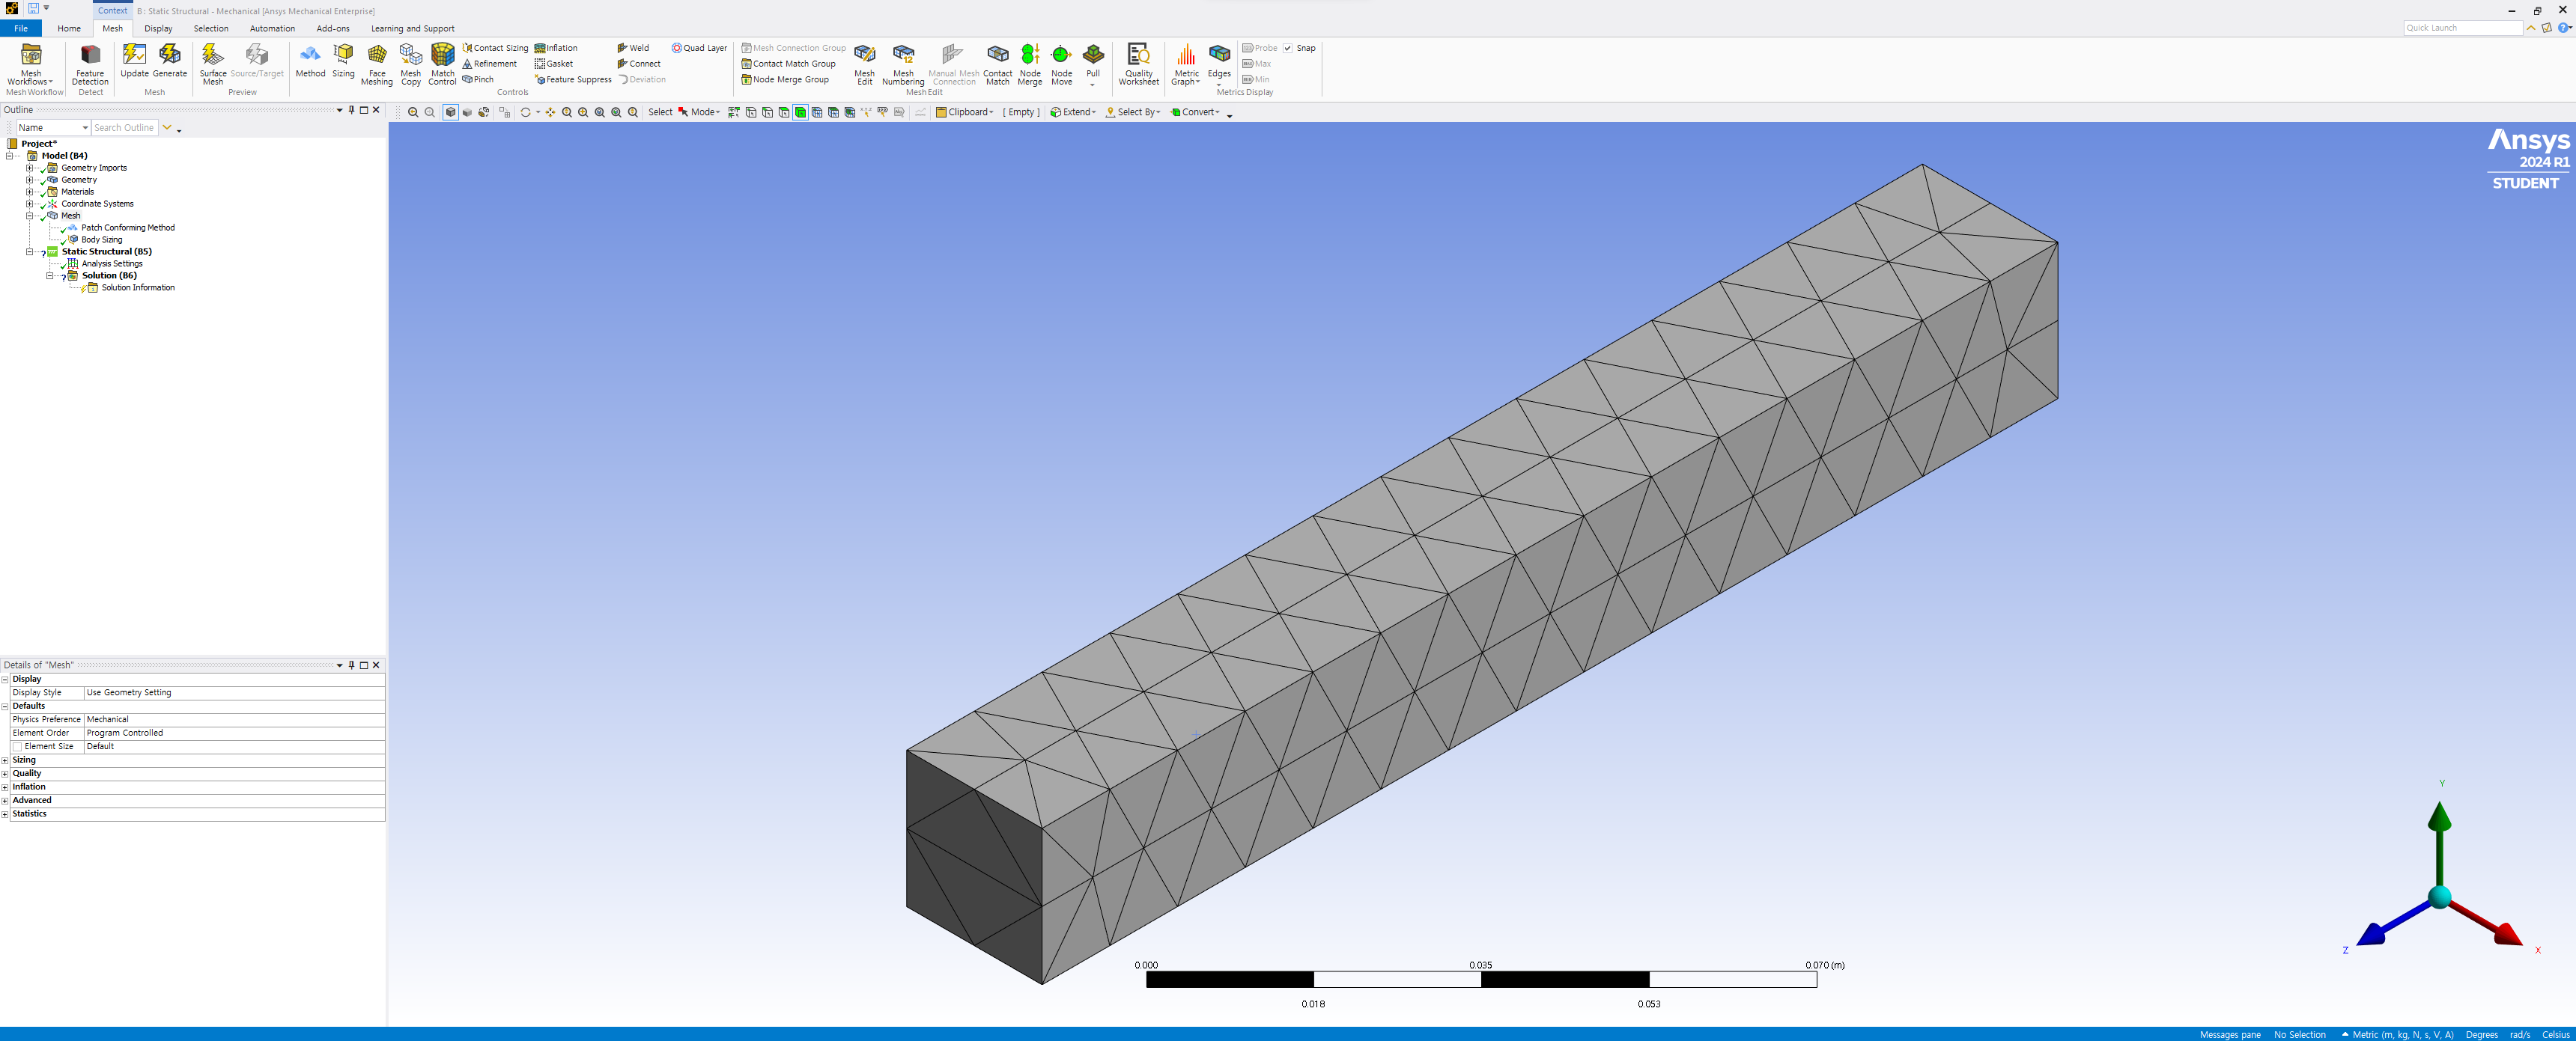The image size is (2576, 1041).
Task: Select the Contact Match tool
Action: tap(997, 65)
